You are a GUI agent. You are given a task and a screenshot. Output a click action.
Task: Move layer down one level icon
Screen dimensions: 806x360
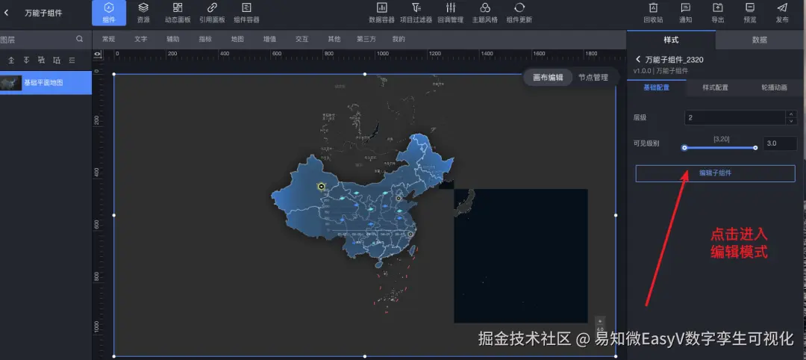click(x=57, y=60)
